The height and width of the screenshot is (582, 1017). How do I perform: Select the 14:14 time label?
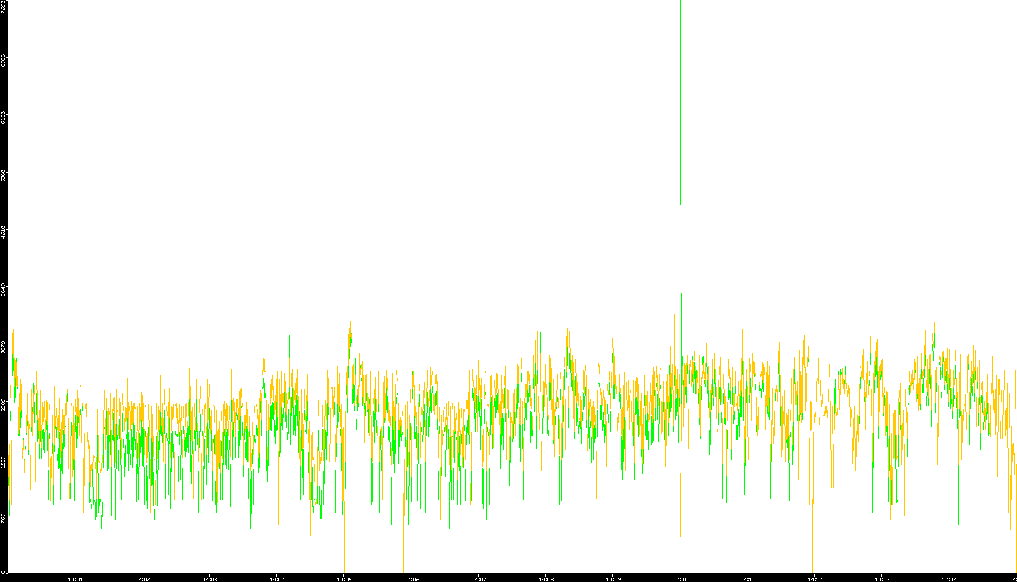click(x=949, y=579)
